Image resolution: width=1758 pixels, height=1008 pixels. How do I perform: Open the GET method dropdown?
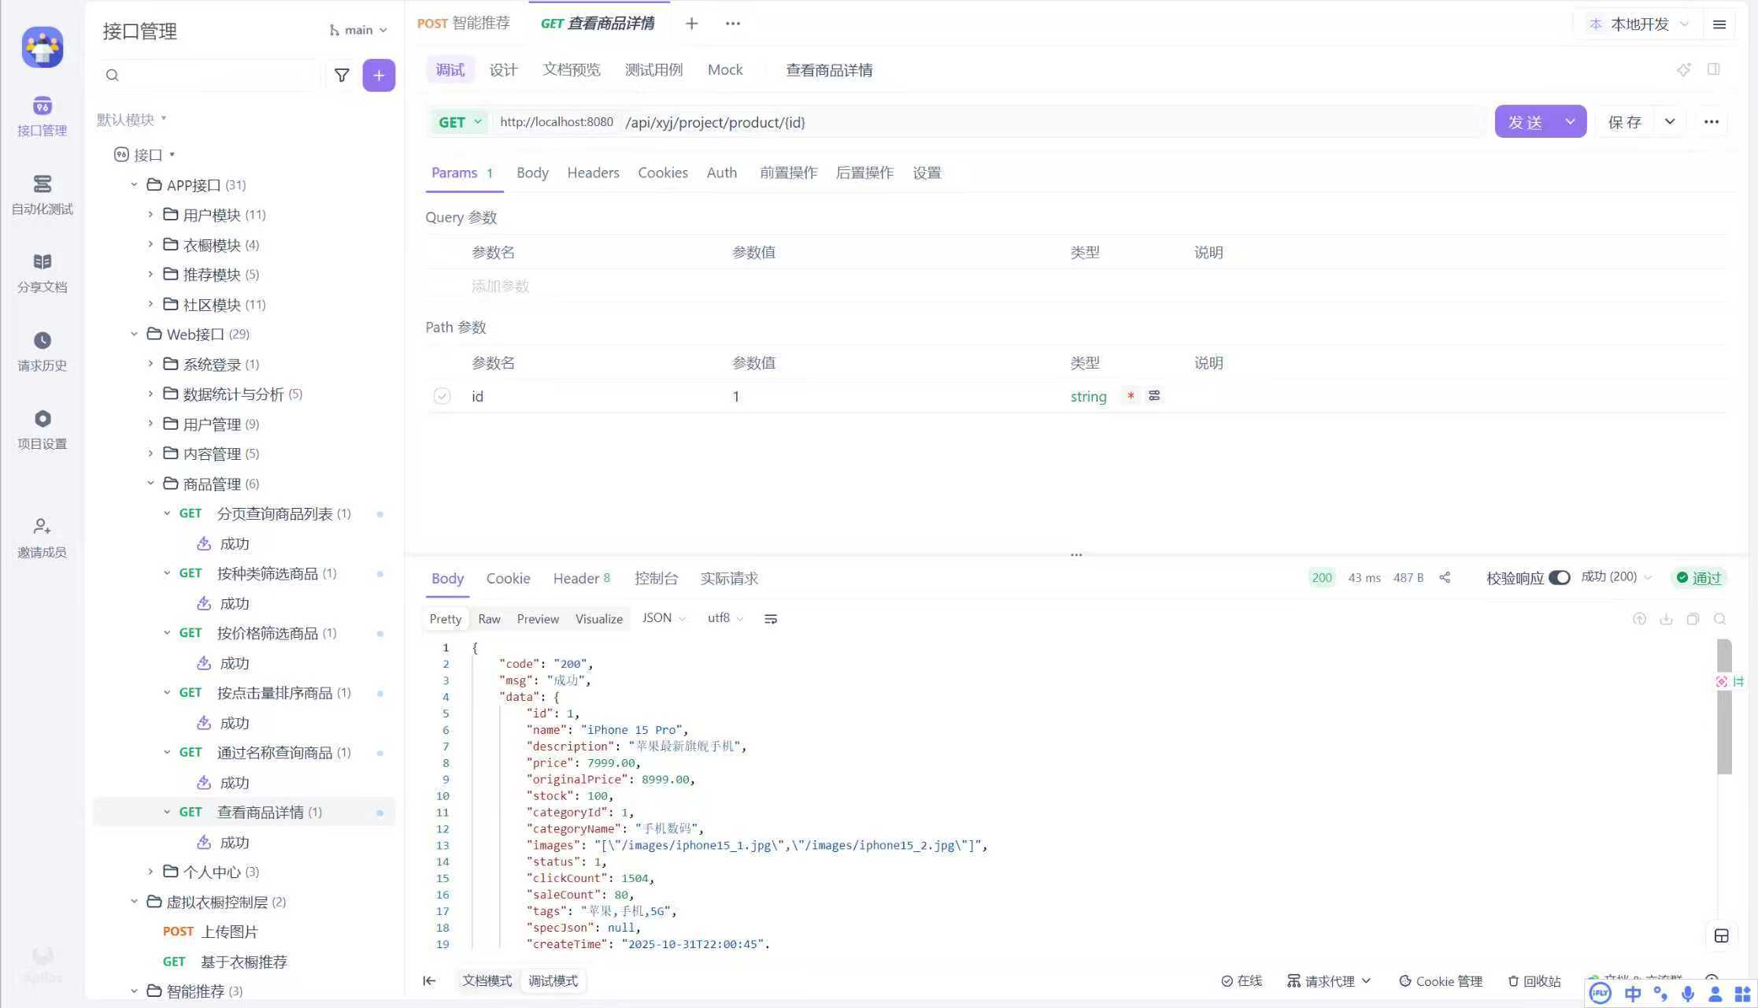460,122
